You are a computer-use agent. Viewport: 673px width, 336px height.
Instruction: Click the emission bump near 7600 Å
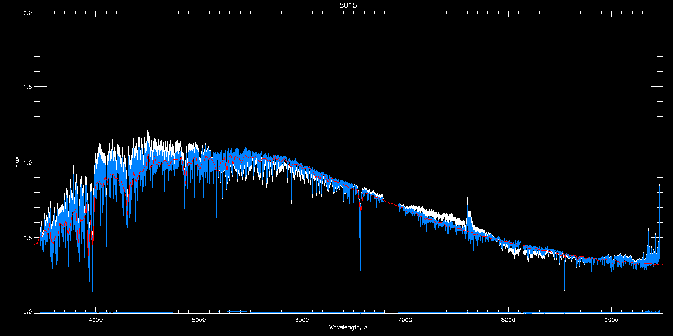468,216
